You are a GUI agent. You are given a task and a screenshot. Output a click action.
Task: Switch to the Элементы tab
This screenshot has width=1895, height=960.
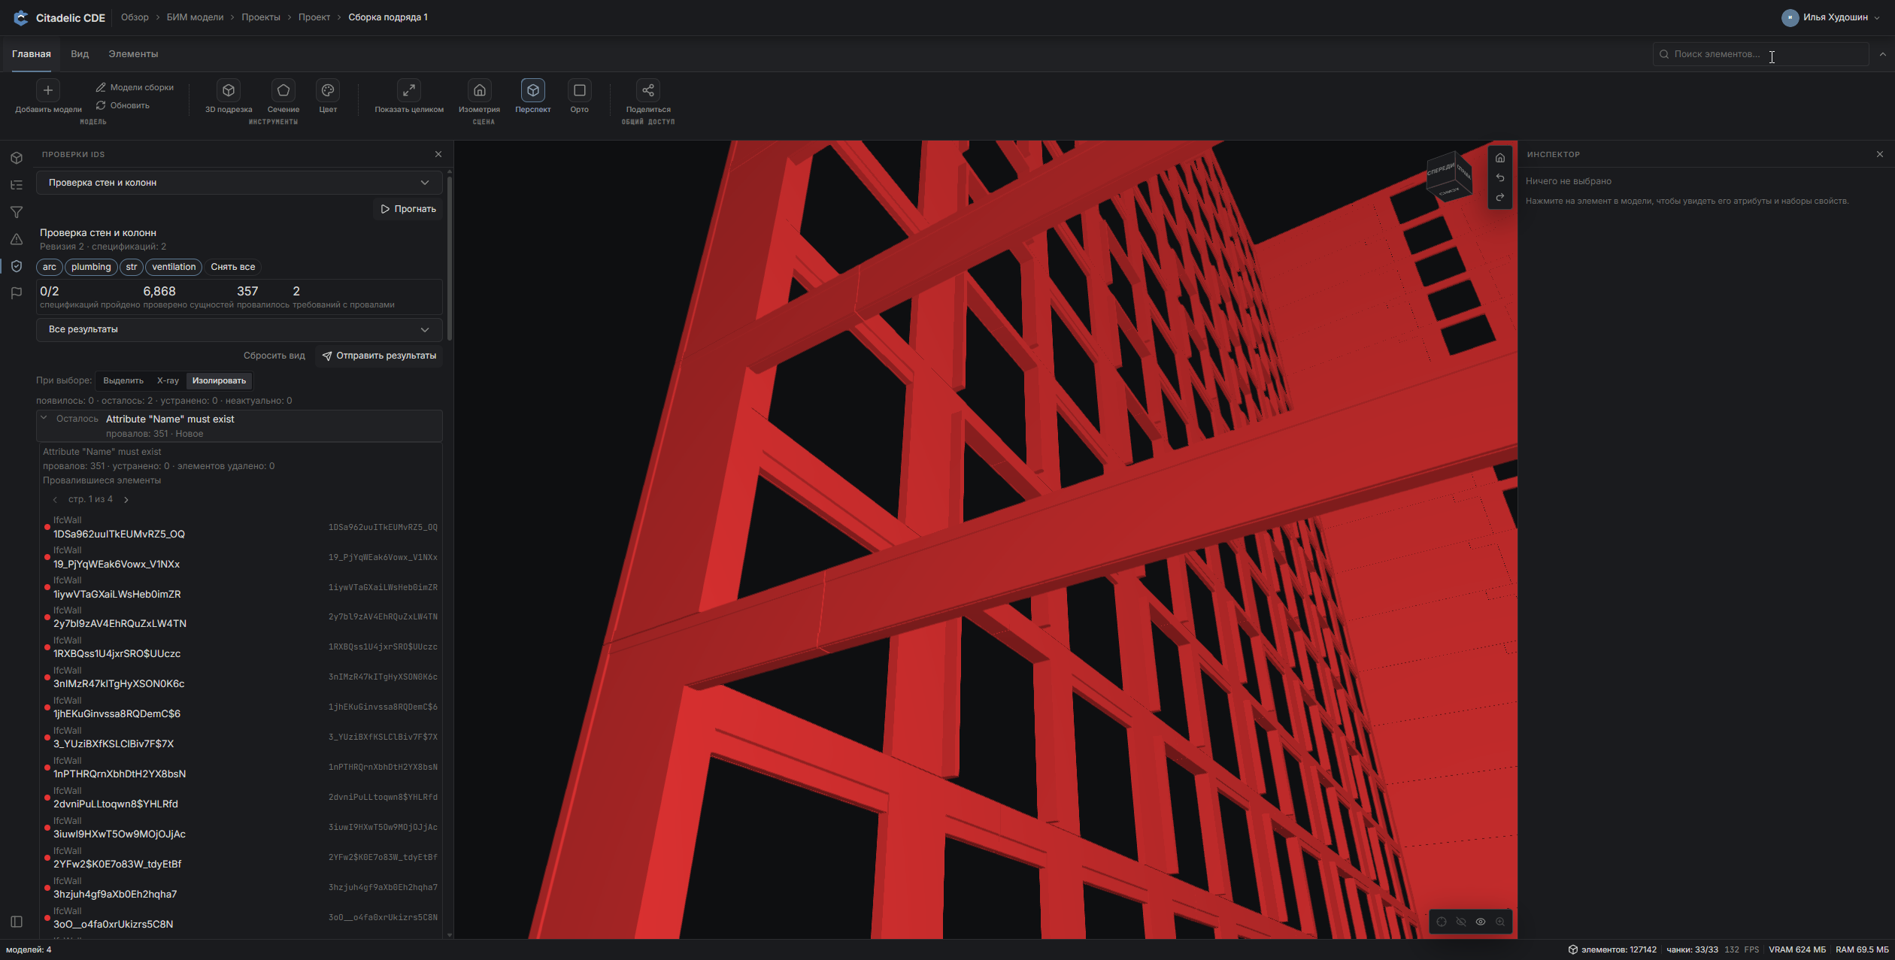point(133,54)
